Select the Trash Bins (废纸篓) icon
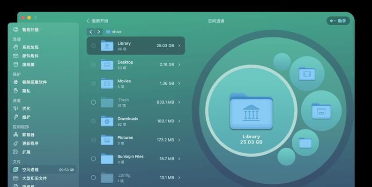Screen dimensions: 372x187 click(x=15, y=65)
